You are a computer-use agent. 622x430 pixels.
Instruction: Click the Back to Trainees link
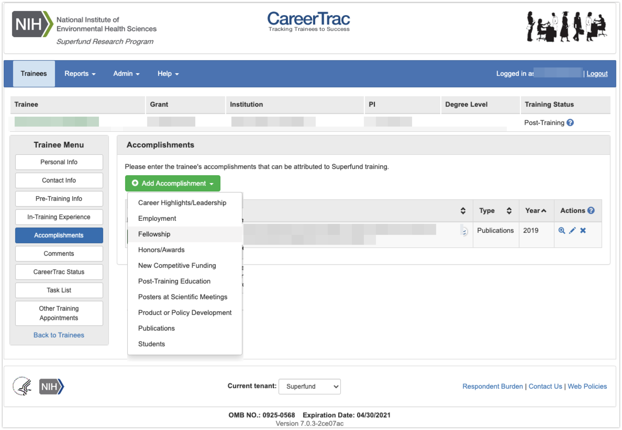click(59, 335)
